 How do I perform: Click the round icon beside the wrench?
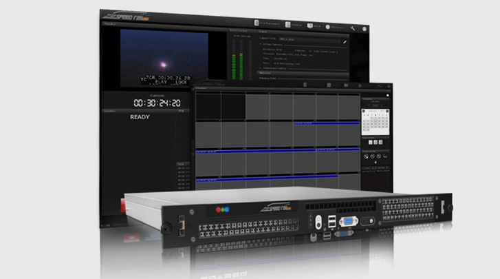[x=365, y=28]
